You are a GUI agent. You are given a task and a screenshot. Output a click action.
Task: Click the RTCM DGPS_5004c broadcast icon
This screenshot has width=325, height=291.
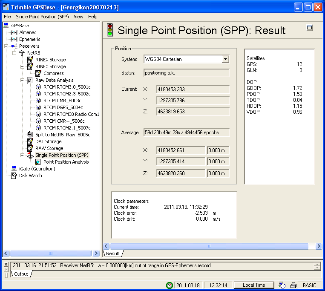[x=38, y=107]
